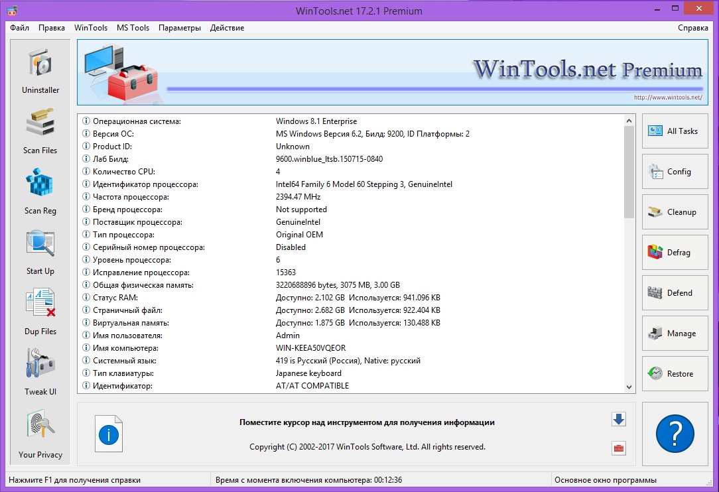
Task: Select the Количество CPU row
Action: point(351,172)
